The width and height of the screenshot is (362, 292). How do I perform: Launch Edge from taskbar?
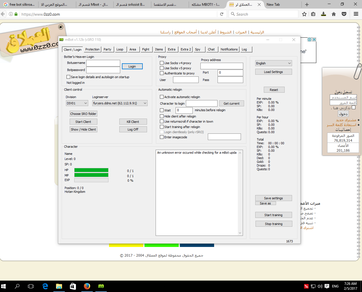coord(45,286)
